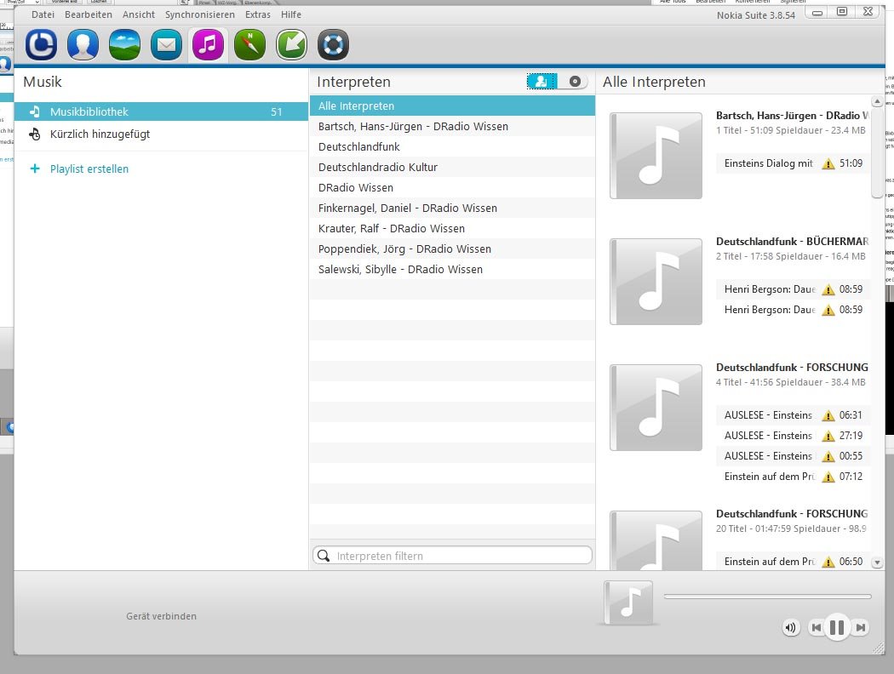Screen dimensions: 894x674
Task: Select AUSLESE - Einsteins track 27:19
Action: (793, 436)
